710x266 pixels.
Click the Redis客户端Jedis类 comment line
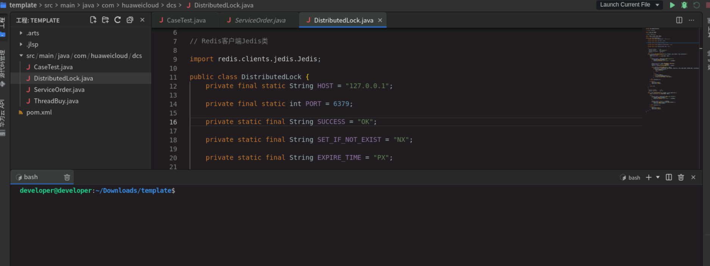click(x=229, y=41)
